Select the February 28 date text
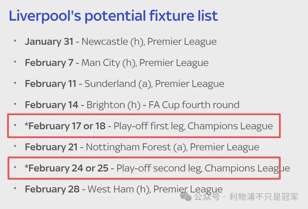308x209 pixels. tap(51, 189)
